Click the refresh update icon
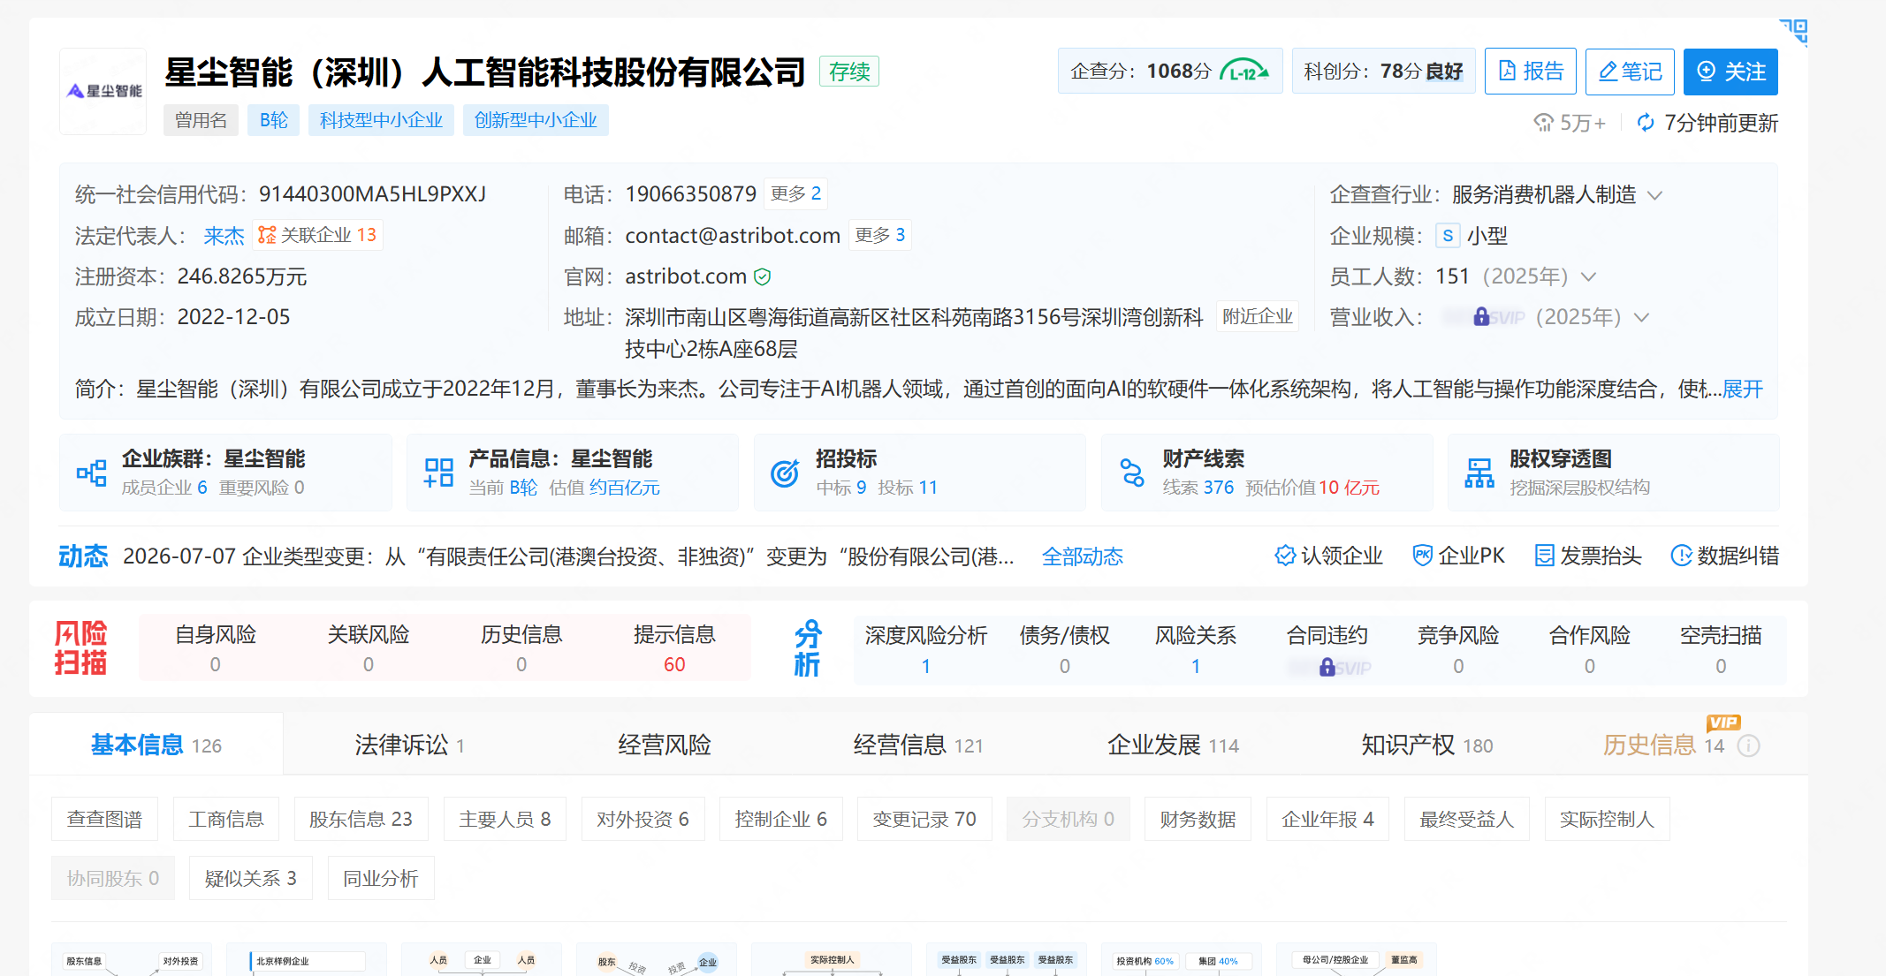The image size is (1886, 976). tap(1646, 123)
